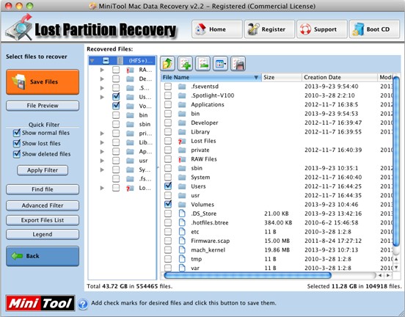Screen dimensions: 405x317
Task: Expand the Lo... lost files tree folder
Action: (x=102, y=188)
